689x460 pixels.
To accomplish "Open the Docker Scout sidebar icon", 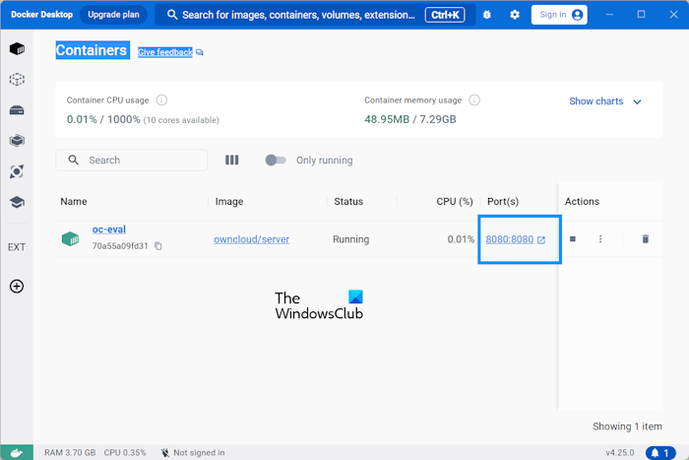I will 17,171.
